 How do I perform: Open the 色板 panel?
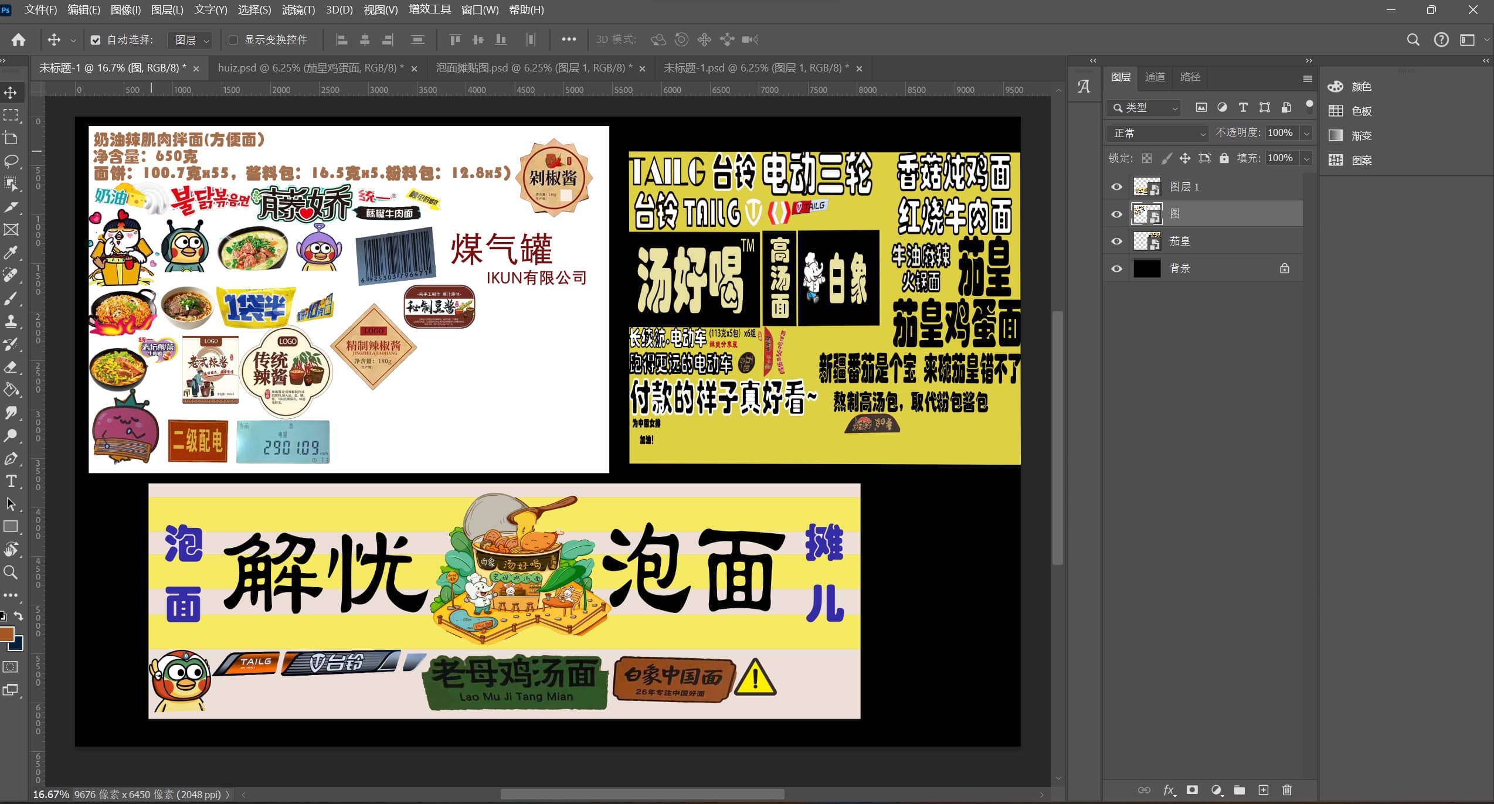[x=1351, y=111]
